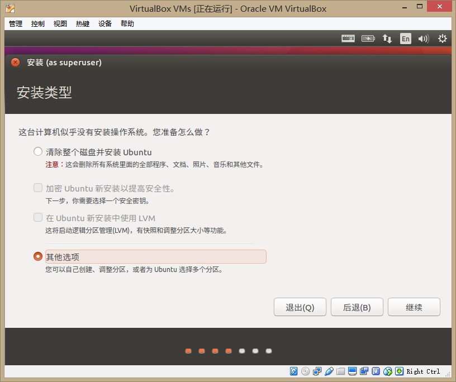Open the 热键 menu
Viewport: 456px width, 382px height.
pyautogui.click(x=83, y=23)
